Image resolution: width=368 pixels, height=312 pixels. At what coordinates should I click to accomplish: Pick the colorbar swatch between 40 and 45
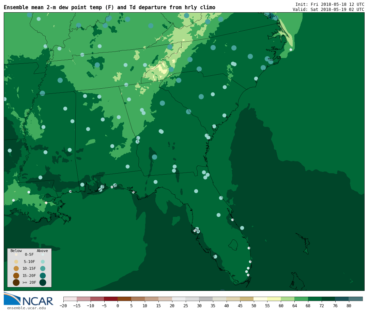pos(233,299)
